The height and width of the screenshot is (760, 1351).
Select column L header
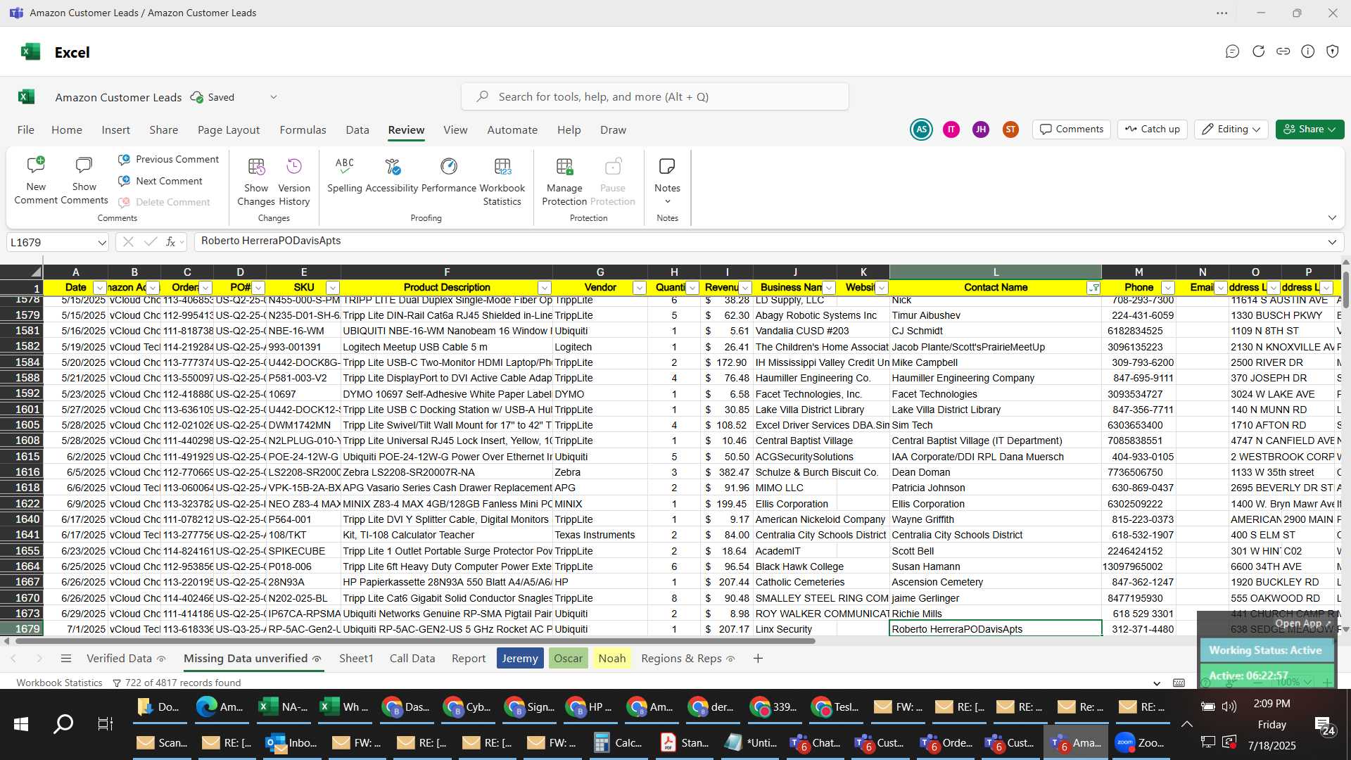(995, 272)
